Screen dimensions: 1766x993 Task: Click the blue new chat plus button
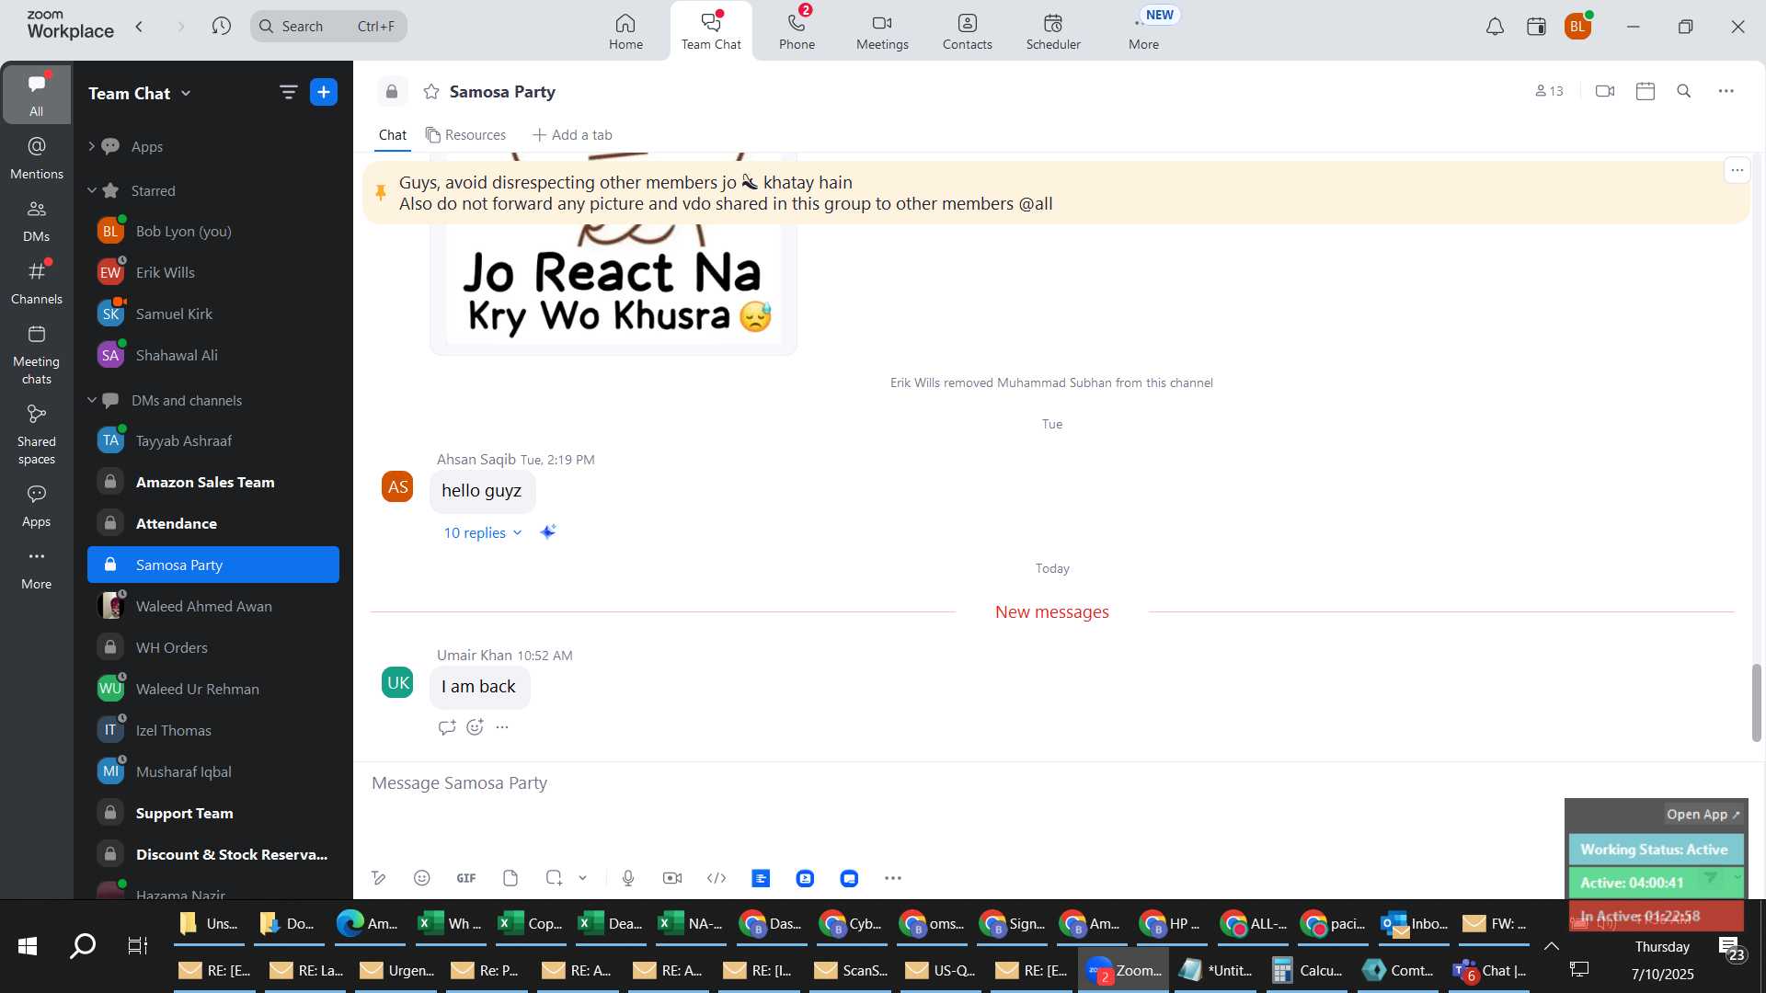pyautogui.click(x=324, y=92)
